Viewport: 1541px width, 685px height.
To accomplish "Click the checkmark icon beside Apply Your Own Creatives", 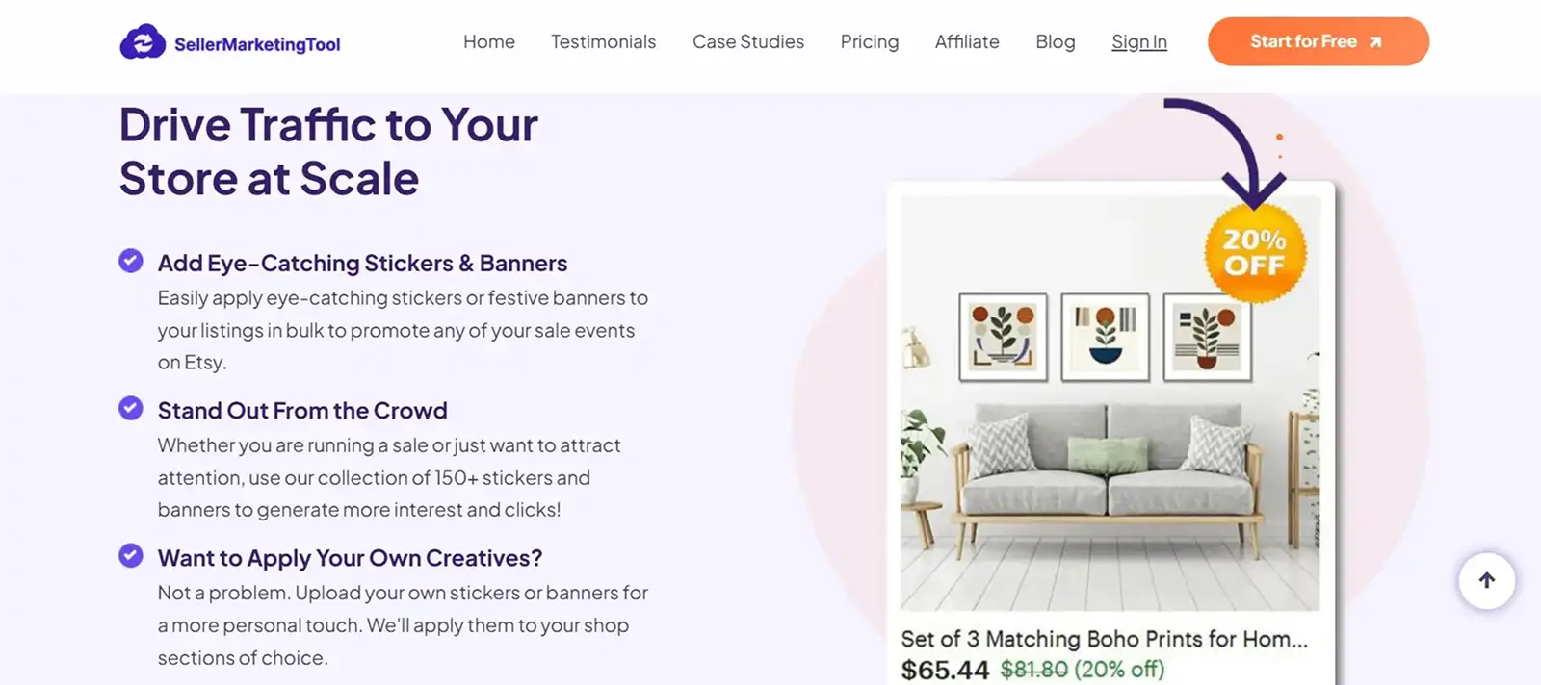I will 130,554.
